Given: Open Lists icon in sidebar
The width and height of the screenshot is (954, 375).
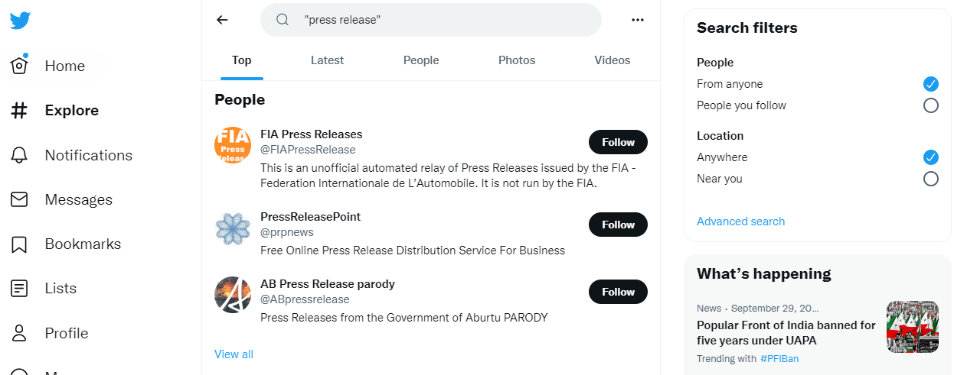Looking at the screenshot, I should click(19, 289).
